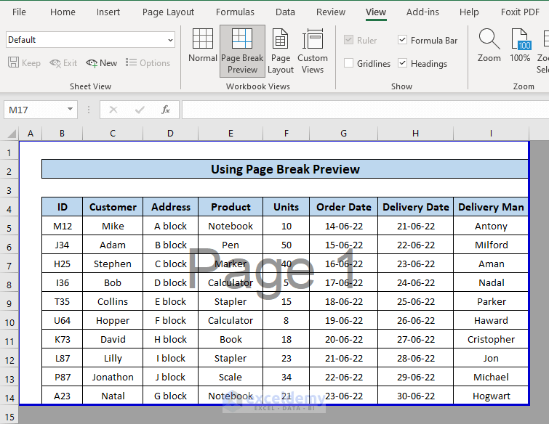Select cell containing 'Antony'
Screen dimensions: 549x424
pos(491,226)
